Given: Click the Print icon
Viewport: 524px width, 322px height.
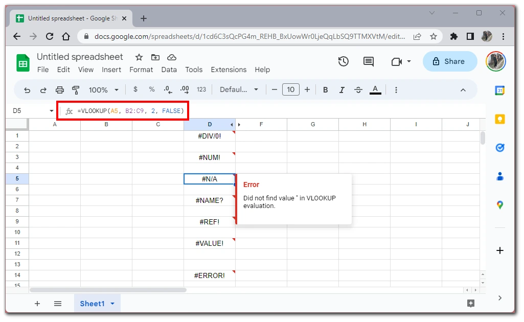Looking at the screenshot, I should click(x=60, y=90).
